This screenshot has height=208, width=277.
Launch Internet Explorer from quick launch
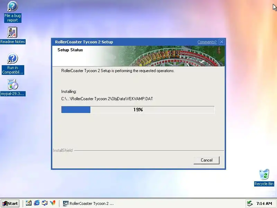click(x=37, y=203)
